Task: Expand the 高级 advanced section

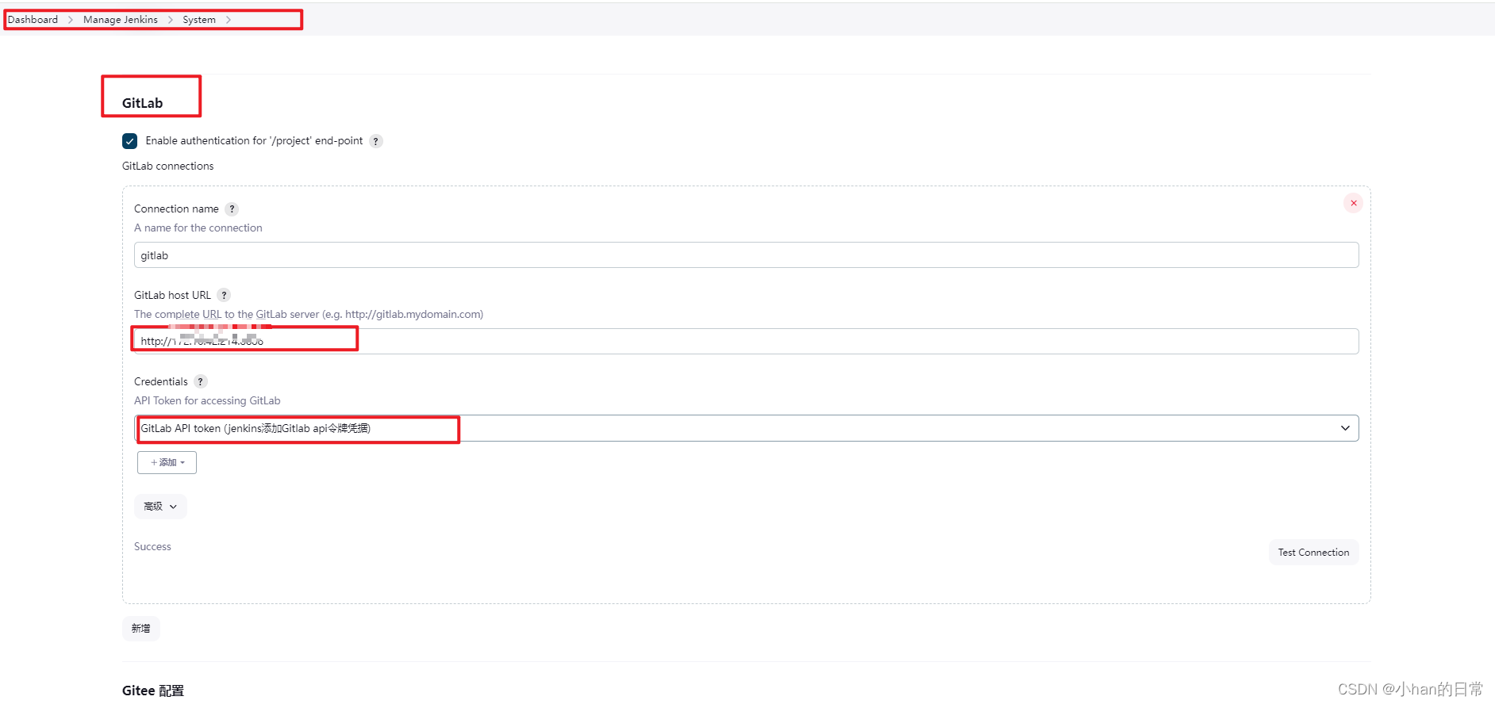Action: click(160, 507)
